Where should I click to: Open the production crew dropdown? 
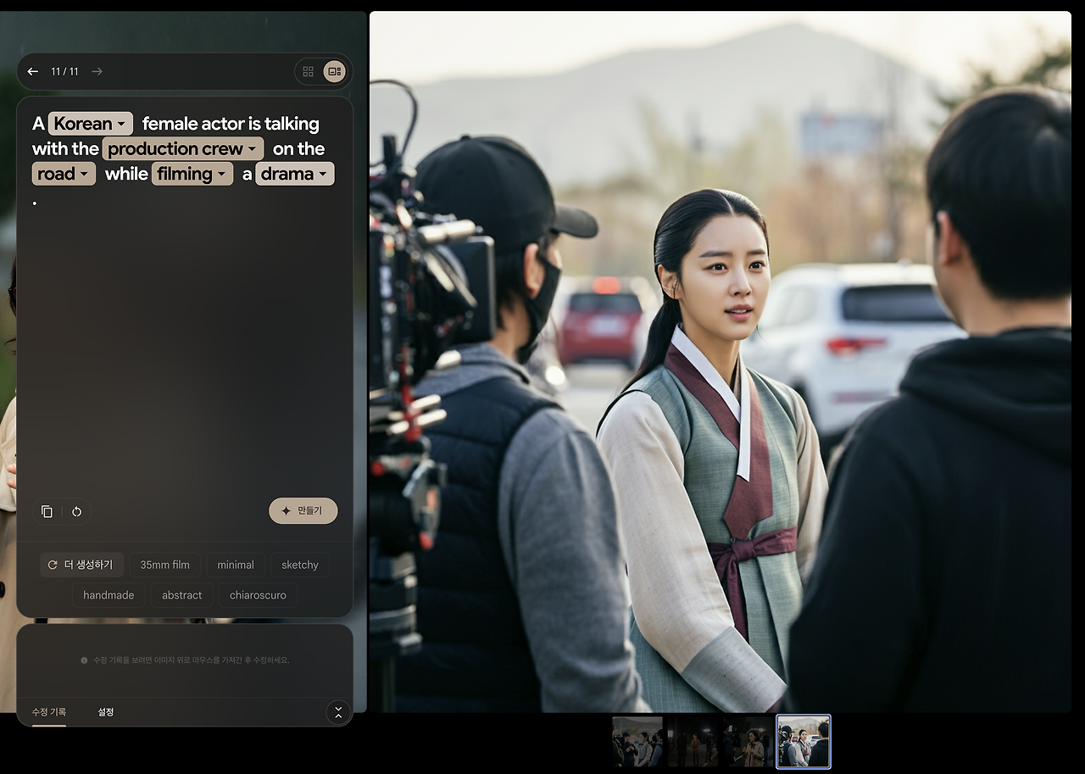pyautogui.click(x=183, y=148)
